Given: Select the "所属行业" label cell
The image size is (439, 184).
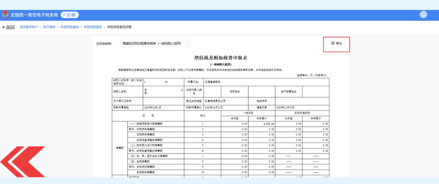Looking at the screenshot, I should [194, 82].
